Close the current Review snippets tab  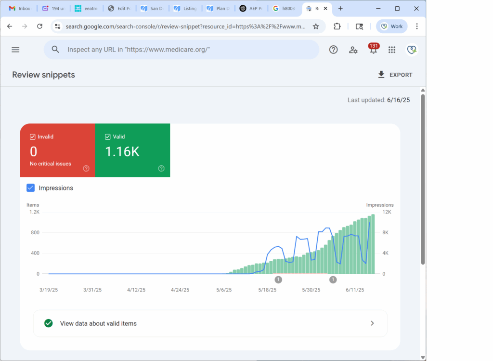tap(325, 9)
